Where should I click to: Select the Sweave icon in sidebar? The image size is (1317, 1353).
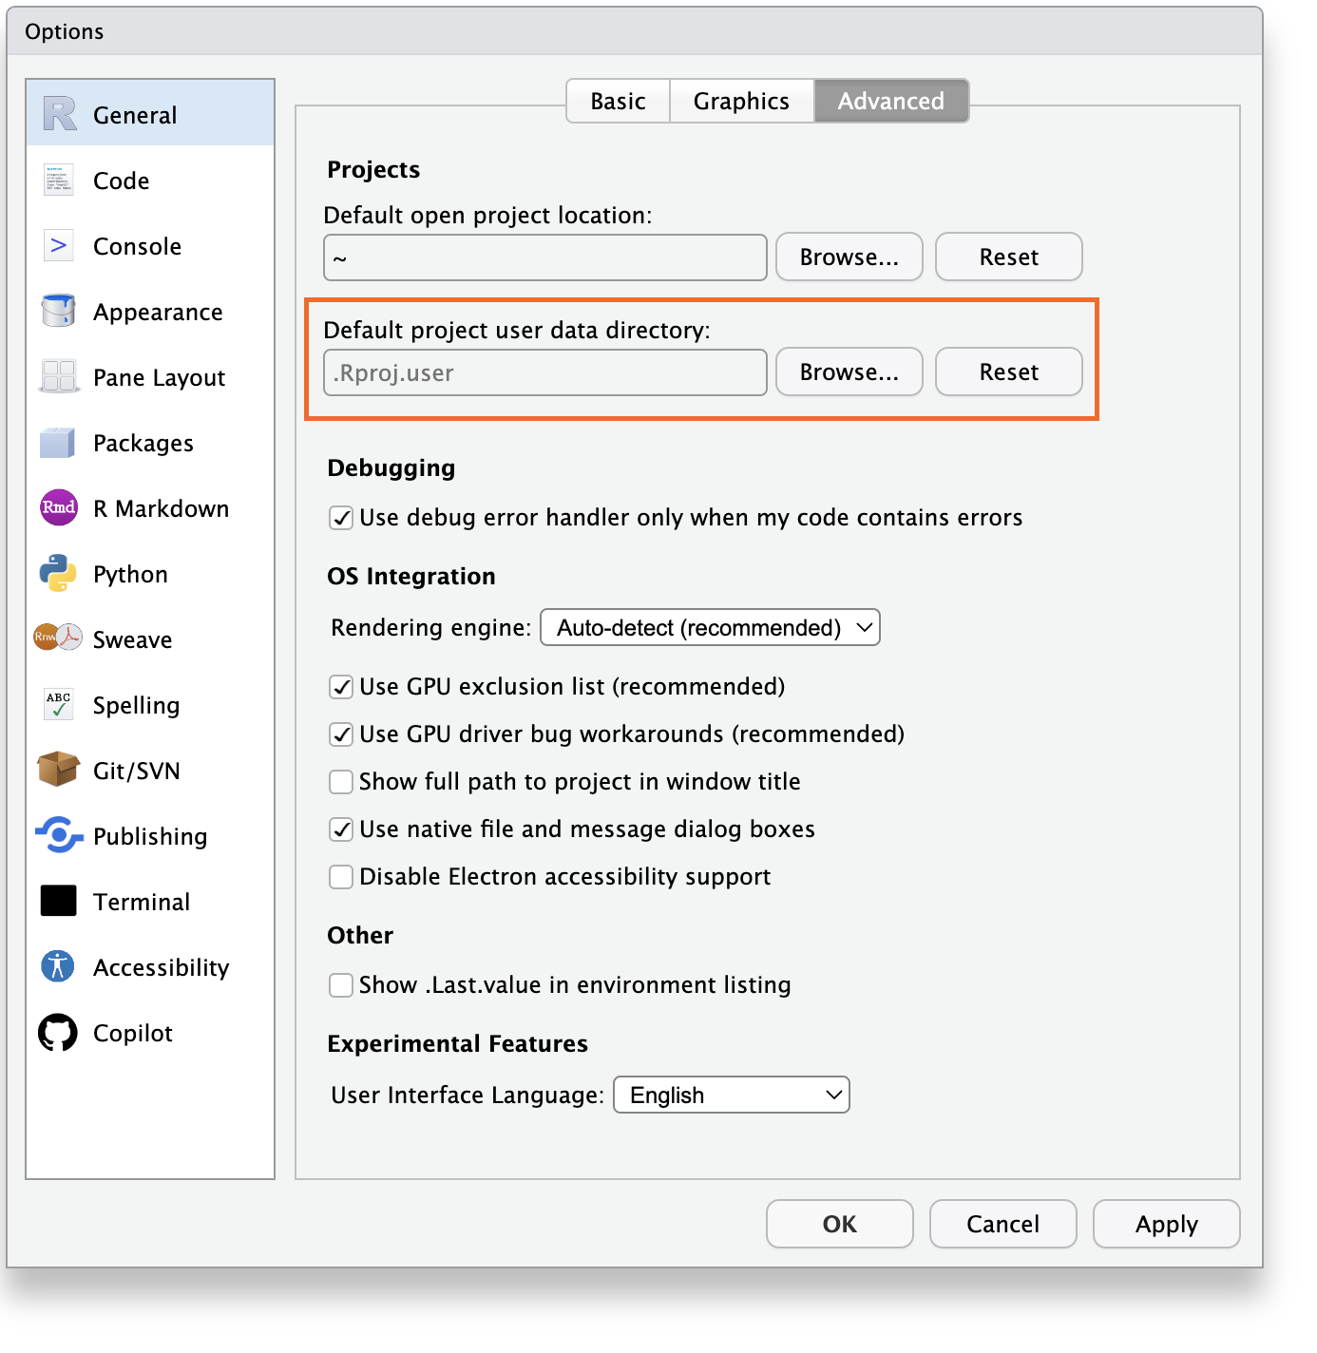58,638
